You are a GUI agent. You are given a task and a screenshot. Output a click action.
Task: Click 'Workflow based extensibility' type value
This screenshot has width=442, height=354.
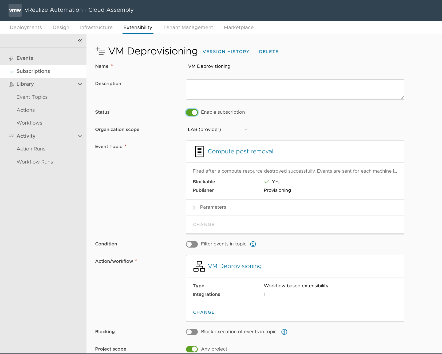click(x=296, y=286)
